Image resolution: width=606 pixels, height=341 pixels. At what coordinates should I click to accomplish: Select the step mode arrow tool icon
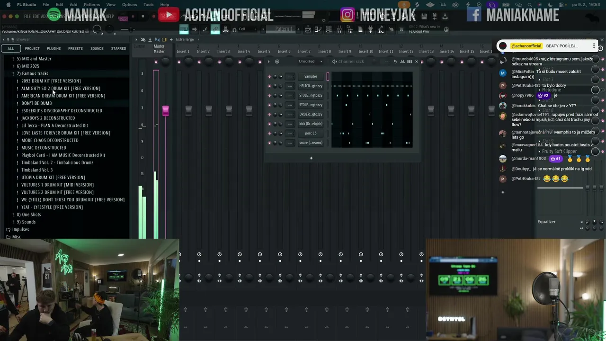point(195,29)
